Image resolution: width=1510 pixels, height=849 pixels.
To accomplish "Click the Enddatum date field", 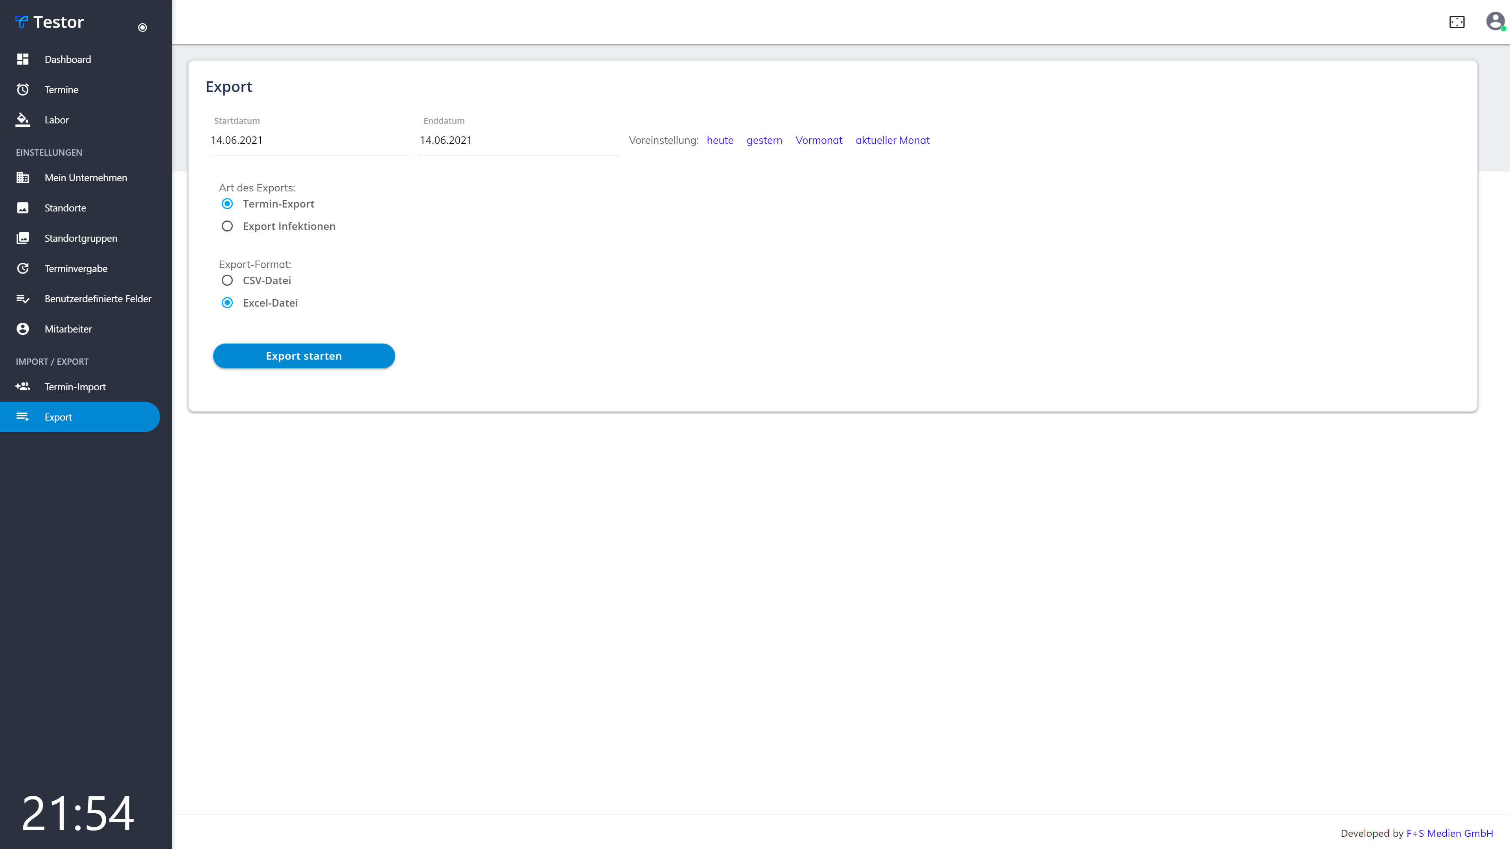I will pyautogui.click(x=519, y=141).
